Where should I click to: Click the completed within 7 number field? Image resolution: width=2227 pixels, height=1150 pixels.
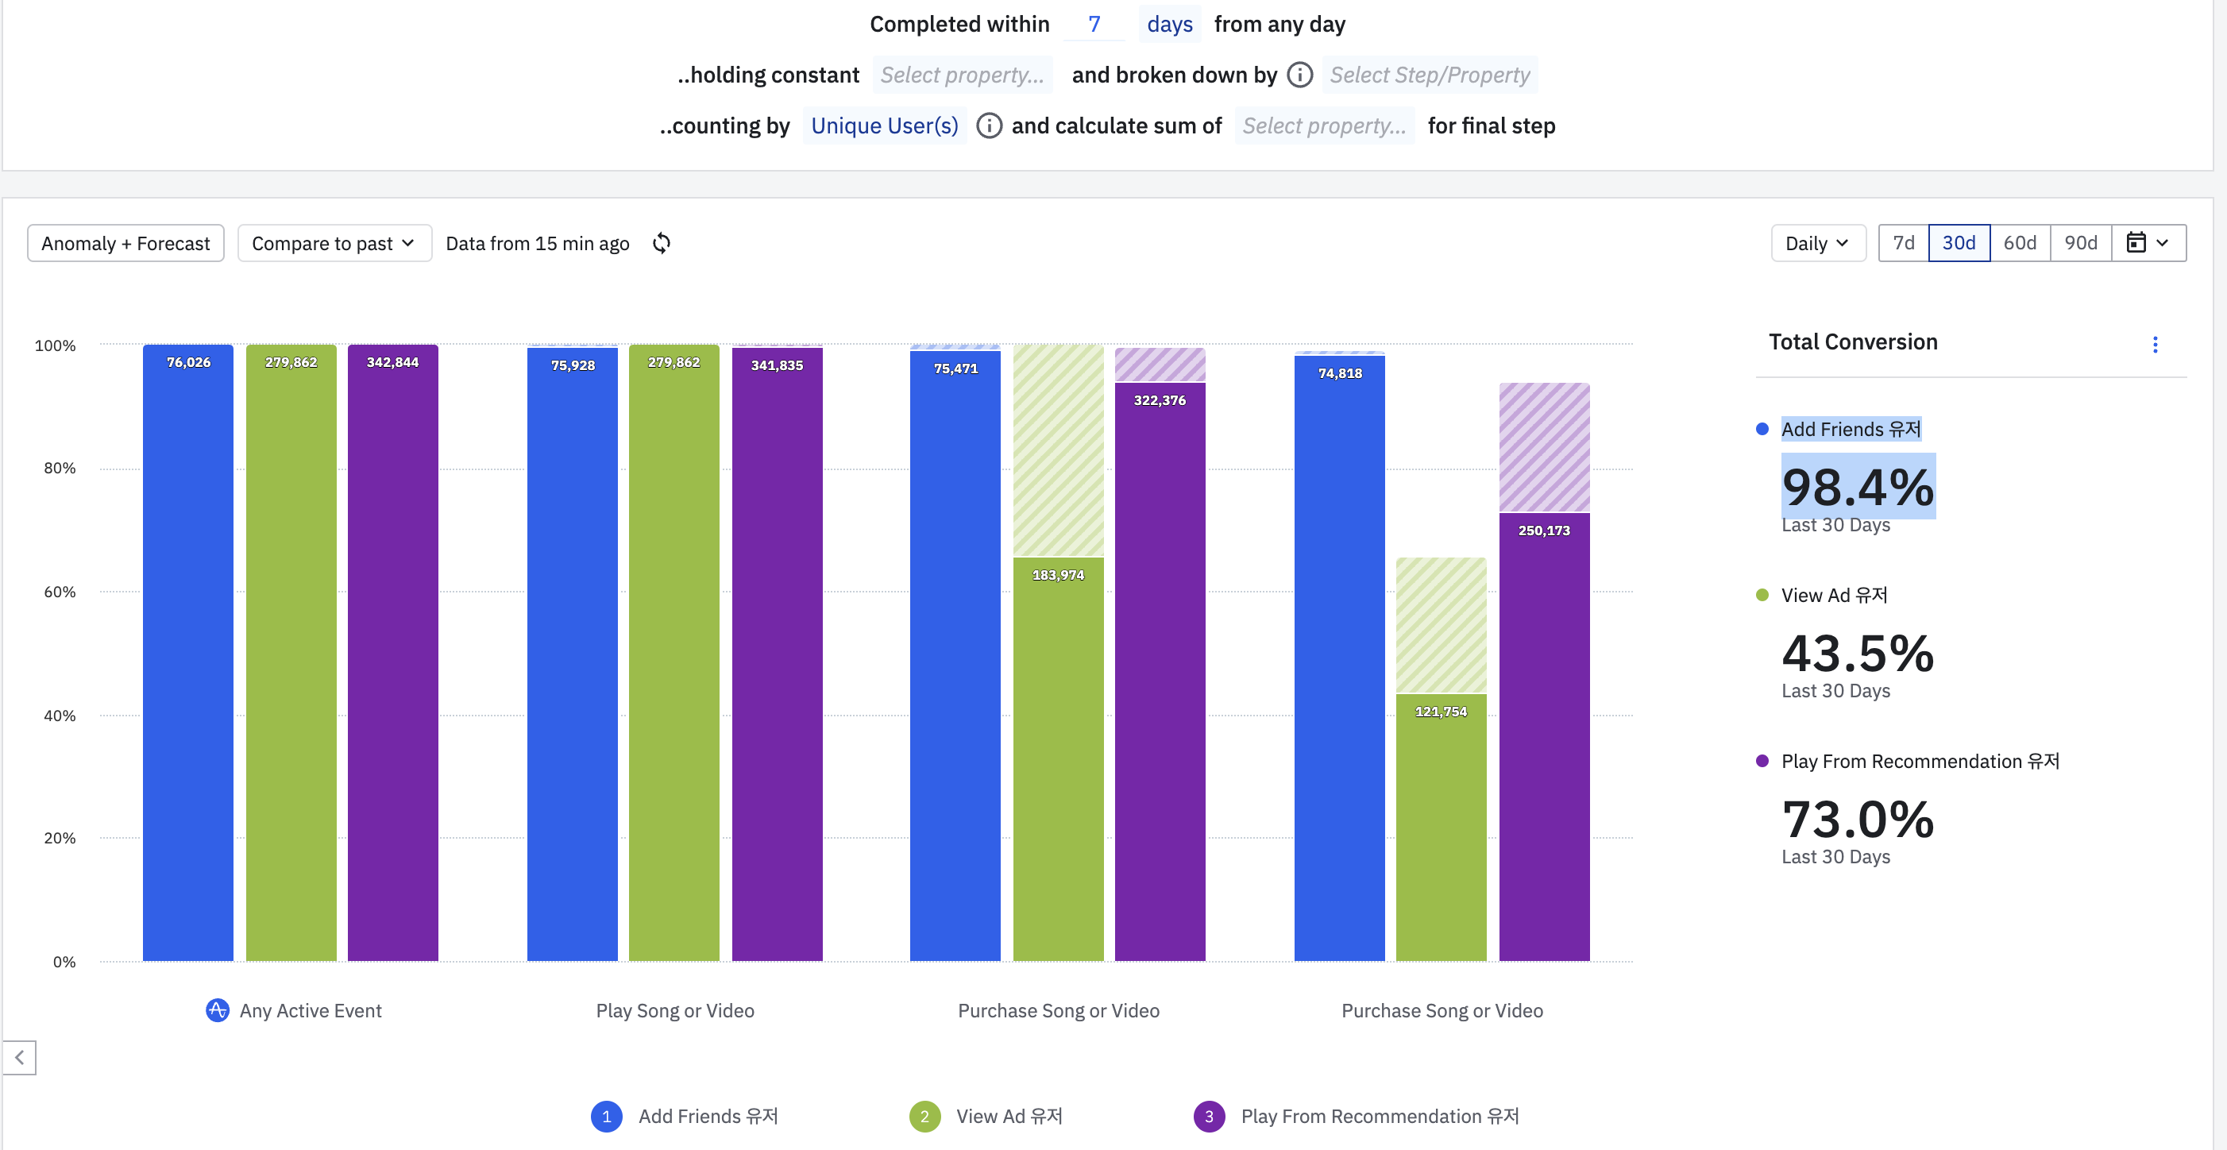(x=1094, y=24)
